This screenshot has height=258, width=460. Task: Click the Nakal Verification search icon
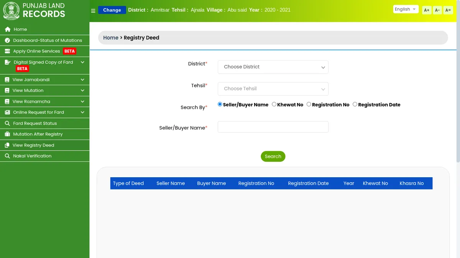[x=7, y=156]
